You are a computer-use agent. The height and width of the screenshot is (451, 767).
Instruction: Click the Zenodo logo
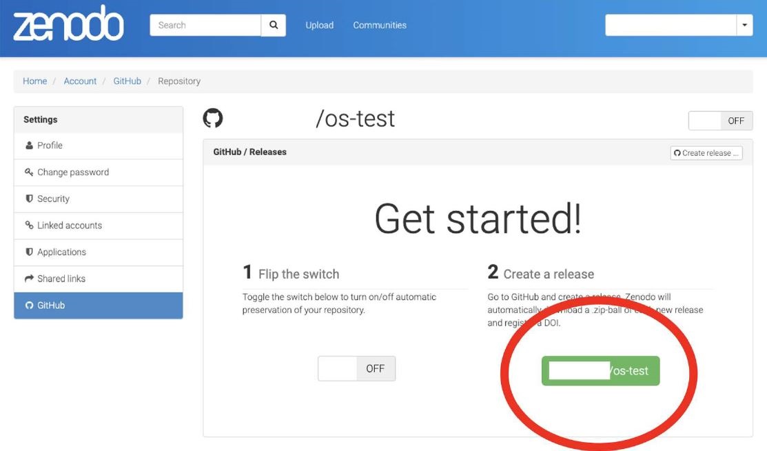[x=68, y=24]
